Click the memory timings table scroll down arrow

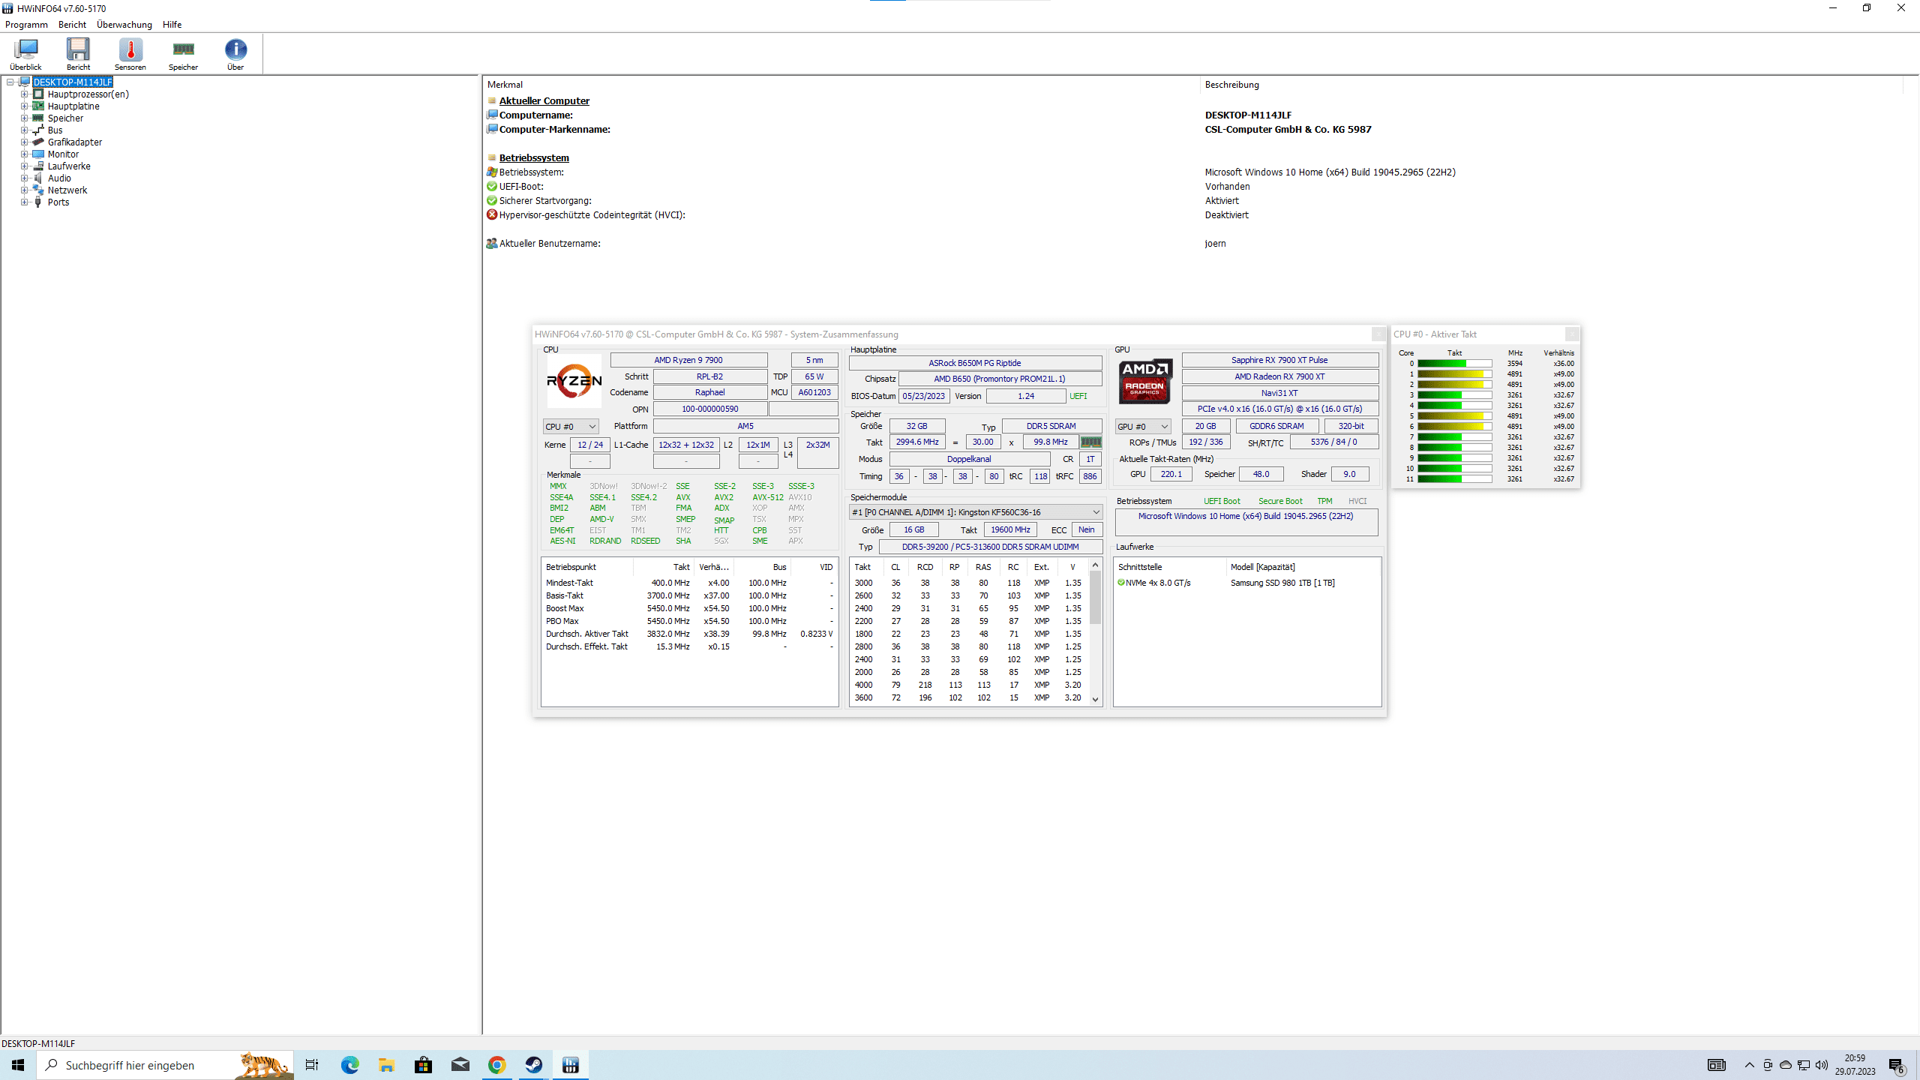tap(1095, 699)
